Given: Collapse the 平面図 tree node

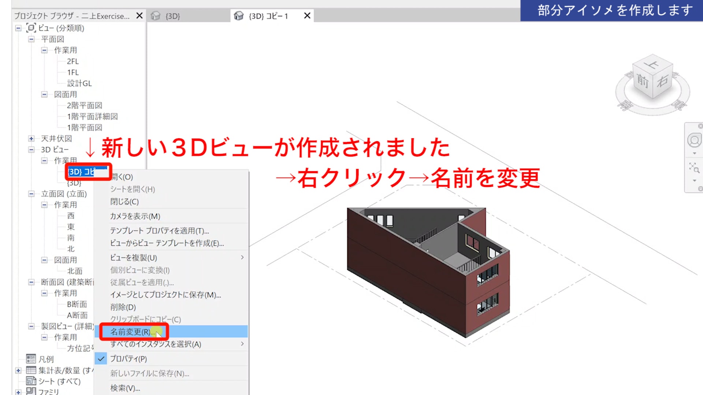Looking at the screenshot, I should point(31,39).
